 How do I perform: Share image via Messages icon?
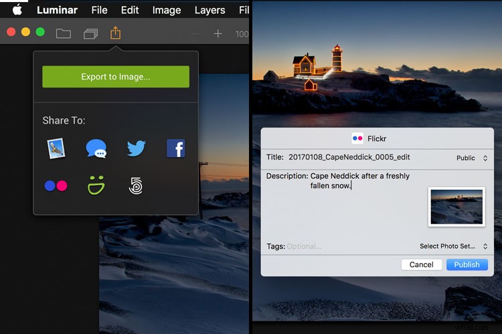tap(96, 148)
